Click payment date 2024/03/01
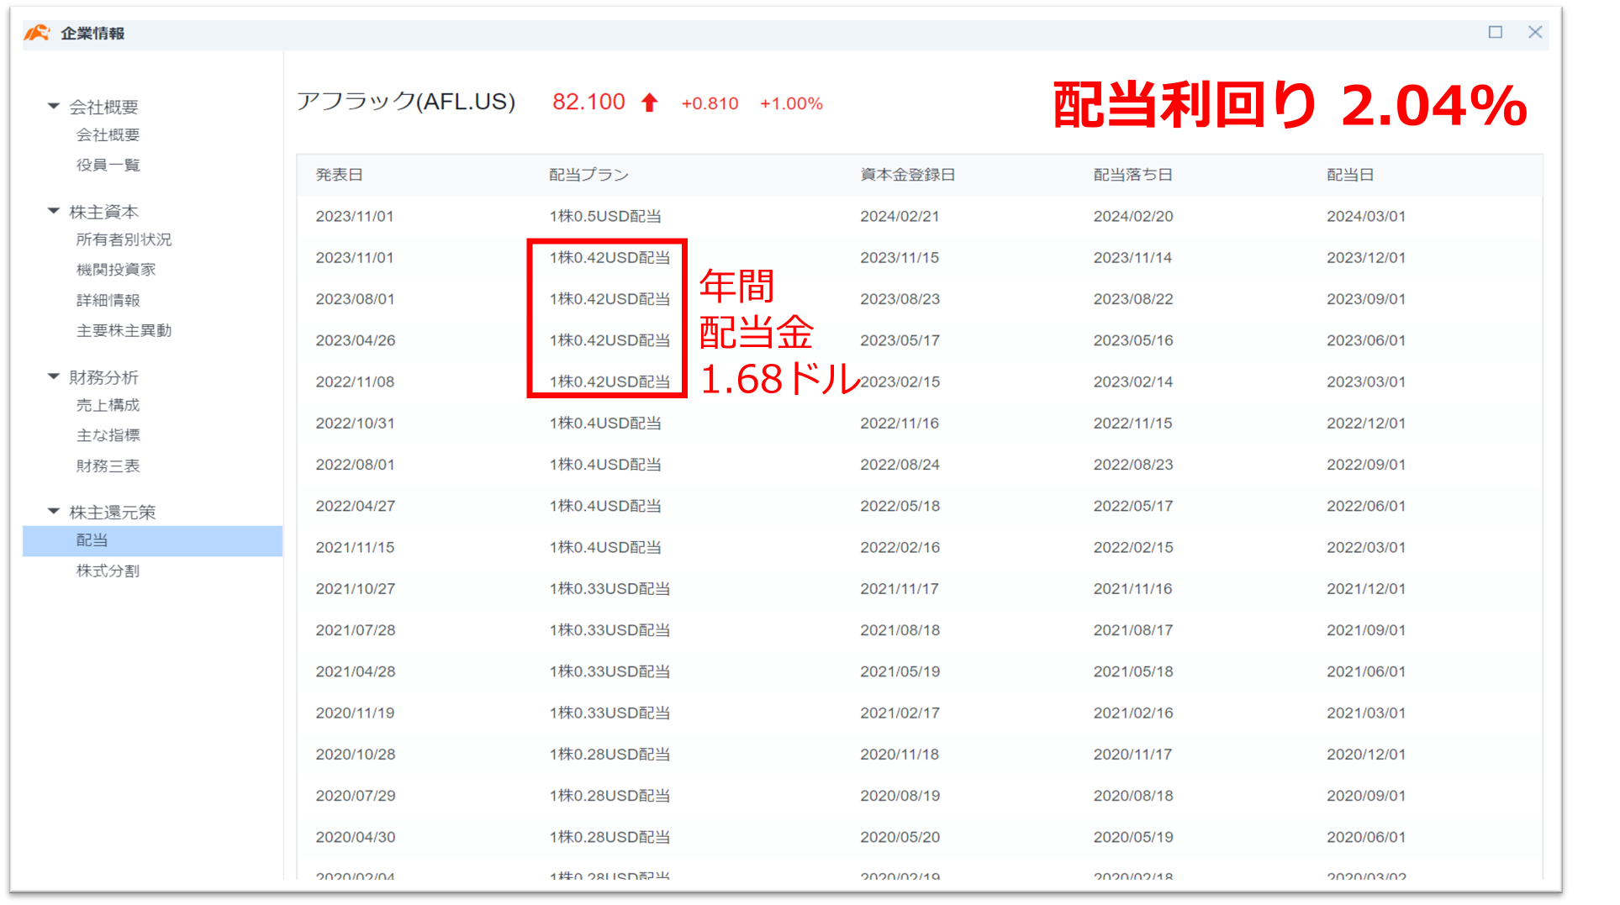 pyautogui.click(x=1366, y=216)
